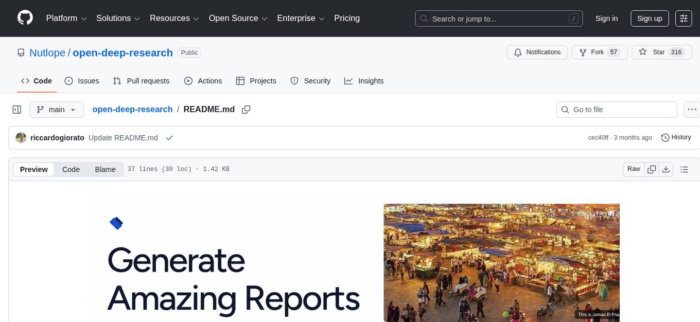The height and width of the screenshot is (322, 700).
Task: Download the raw README file
Action: click(666, 169)
